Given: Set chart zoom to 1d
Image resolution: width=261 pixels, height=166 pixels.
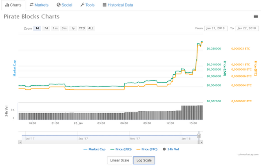Looking at the screenshot, I should [x=37, y=28].
